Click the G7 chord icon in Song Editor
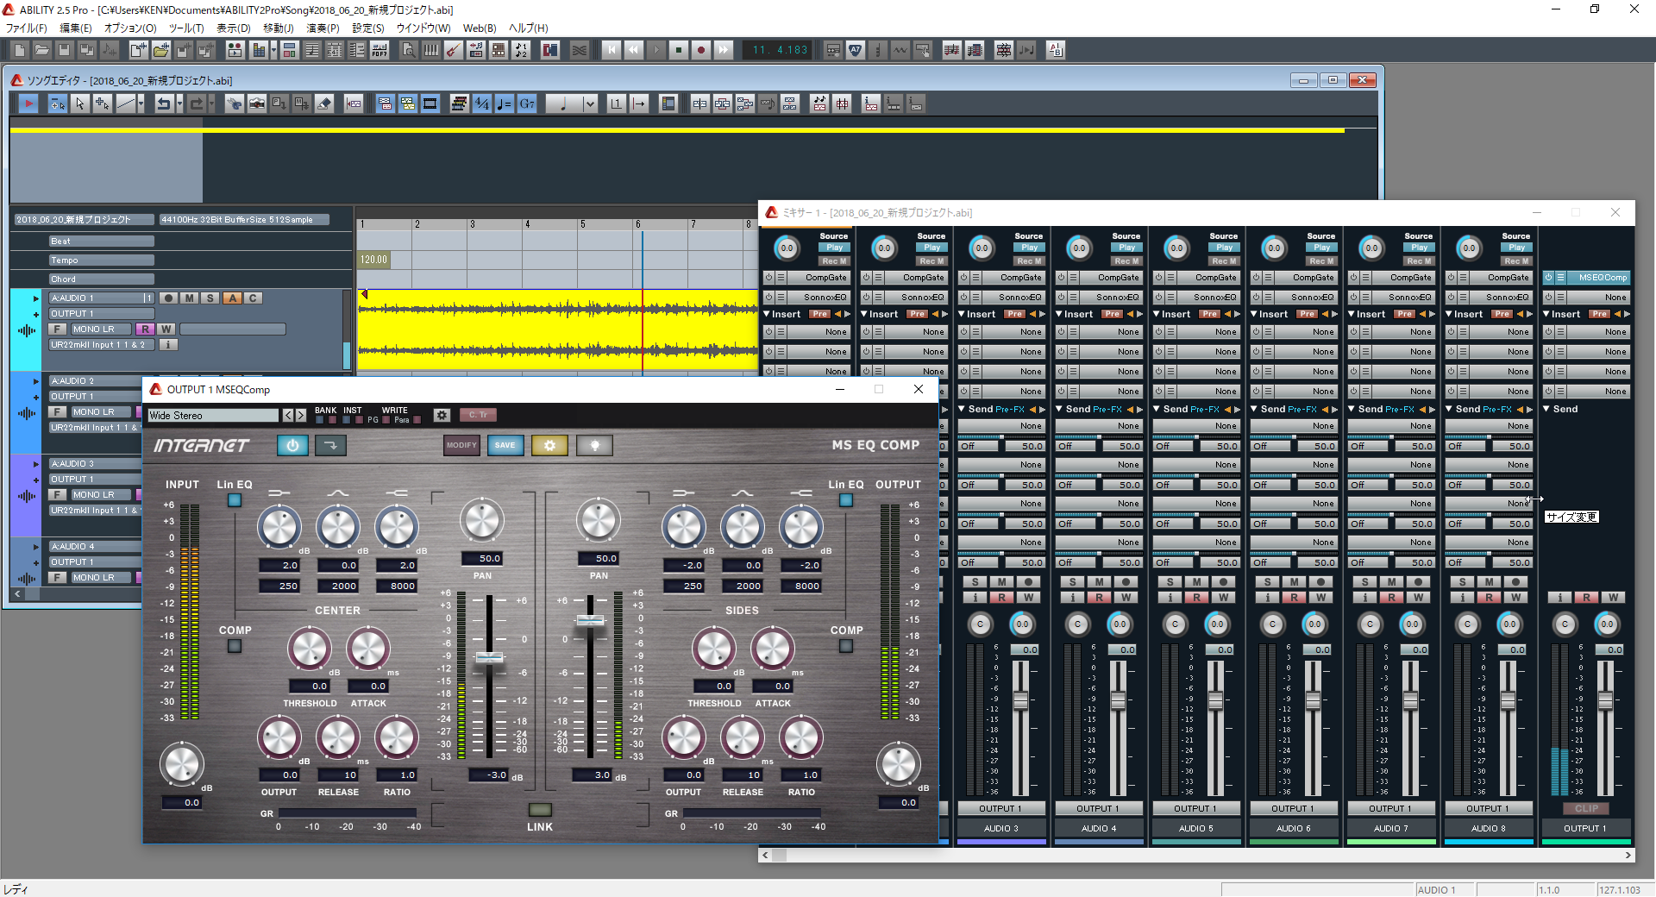 [x=527, y=103]
